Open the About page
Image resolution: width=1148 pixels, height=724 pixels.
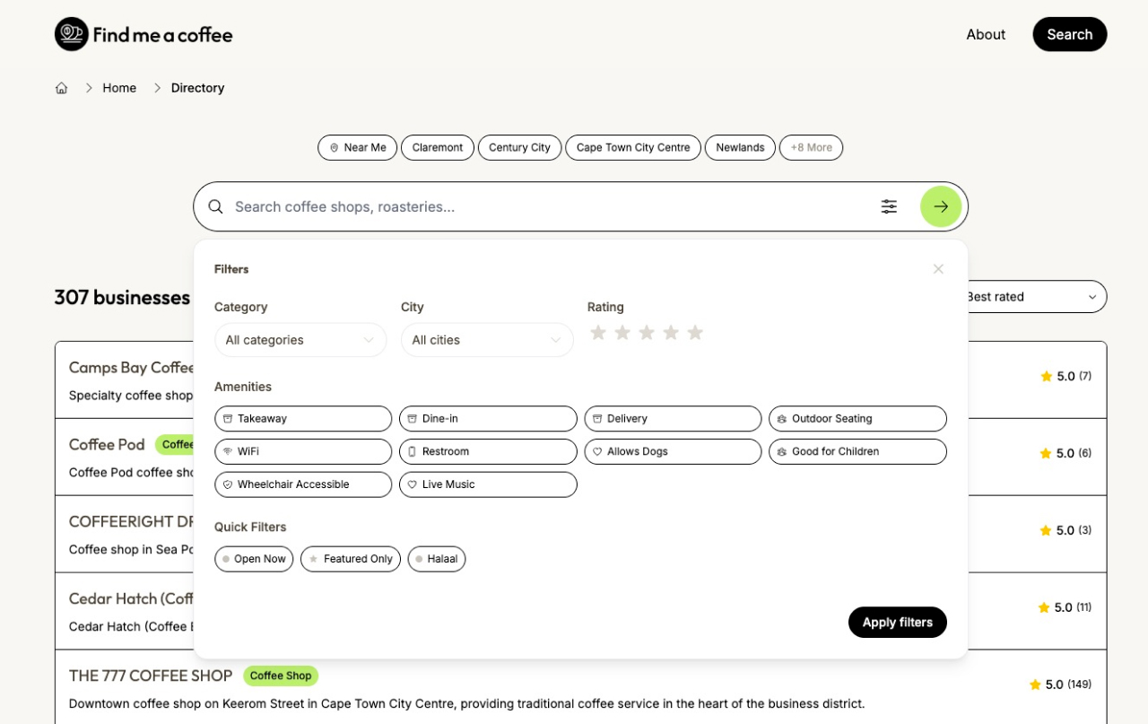pos(986,34)
